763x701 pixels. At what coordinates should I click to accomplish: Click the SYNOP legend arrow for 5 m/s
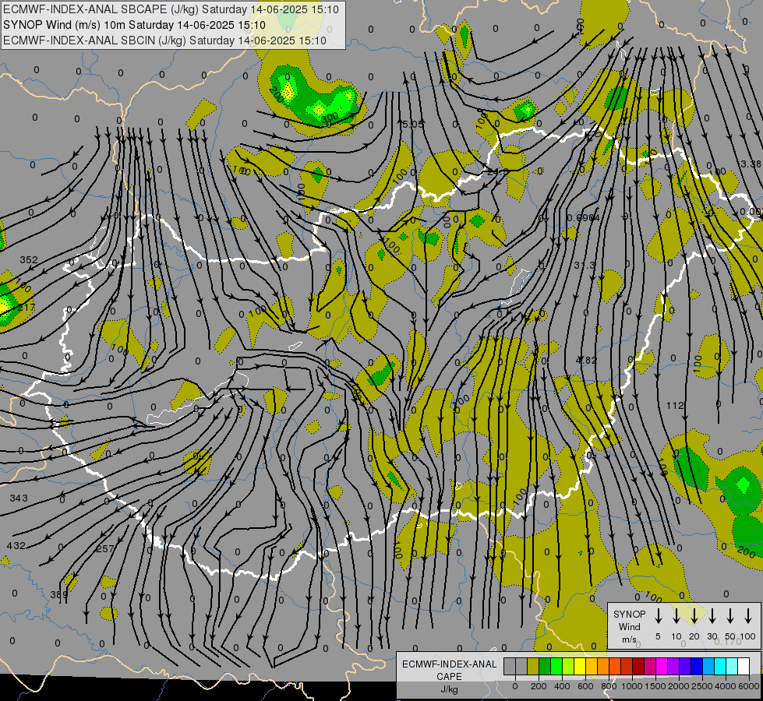tap(659, 615)
